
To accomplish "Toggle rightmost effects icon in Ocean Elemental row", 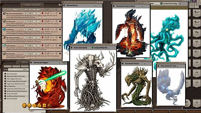I will pyautogui.click(x=56, y=45).
